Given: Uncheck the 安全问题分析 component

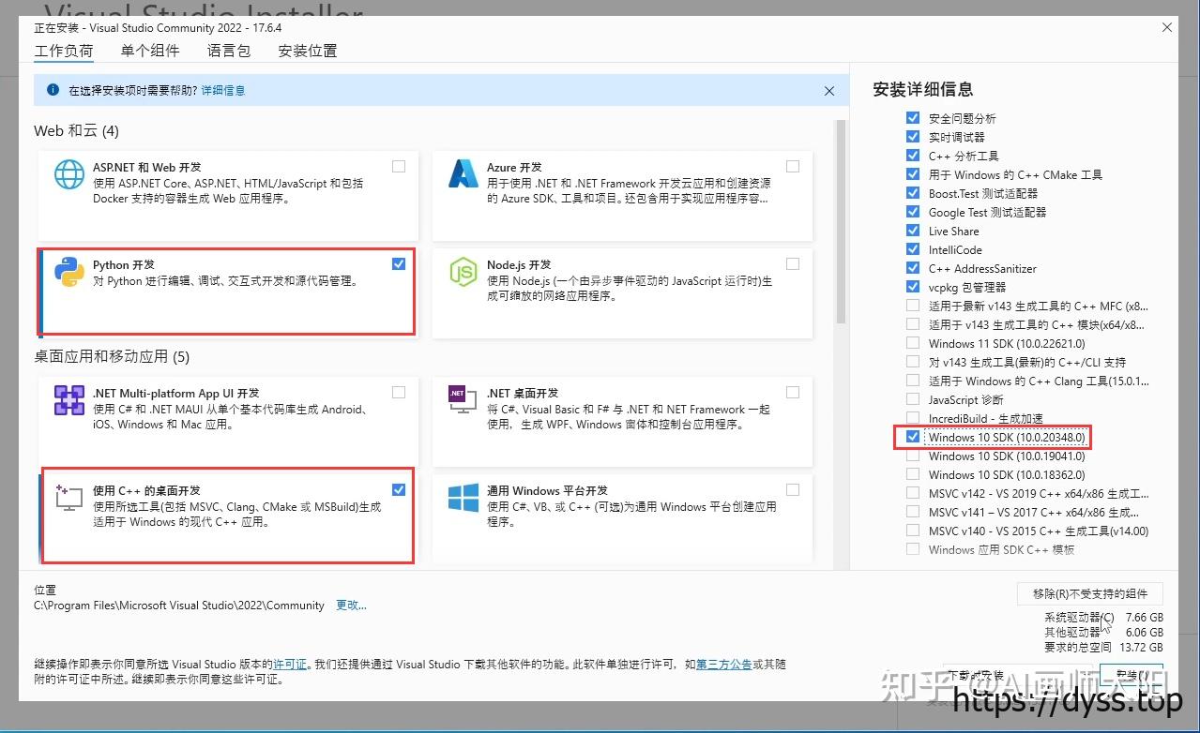Looking at the screenshot, I should tap(913, 118).
